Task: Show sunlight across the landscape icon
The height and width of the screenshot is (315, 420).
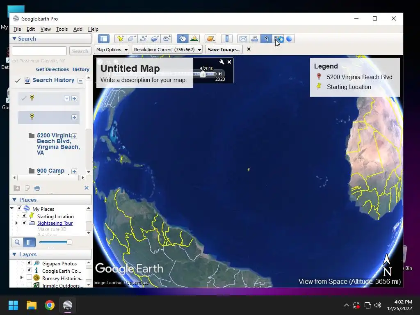Action: point(194,39)
